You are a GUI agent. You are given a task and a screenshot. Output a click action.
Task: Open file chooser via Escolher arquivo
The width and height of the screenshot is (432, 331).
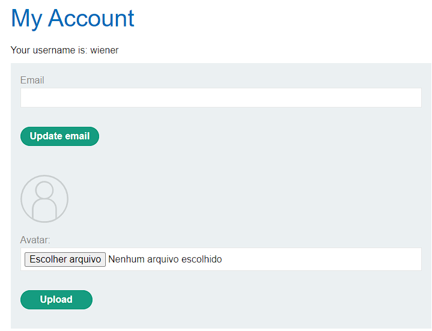coord(65,260)
